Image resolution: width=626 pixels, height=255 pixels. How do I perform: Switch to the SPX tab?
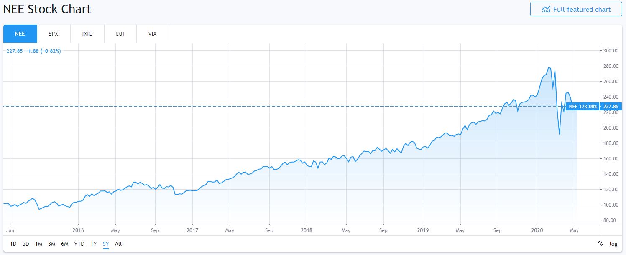point(54,34)
